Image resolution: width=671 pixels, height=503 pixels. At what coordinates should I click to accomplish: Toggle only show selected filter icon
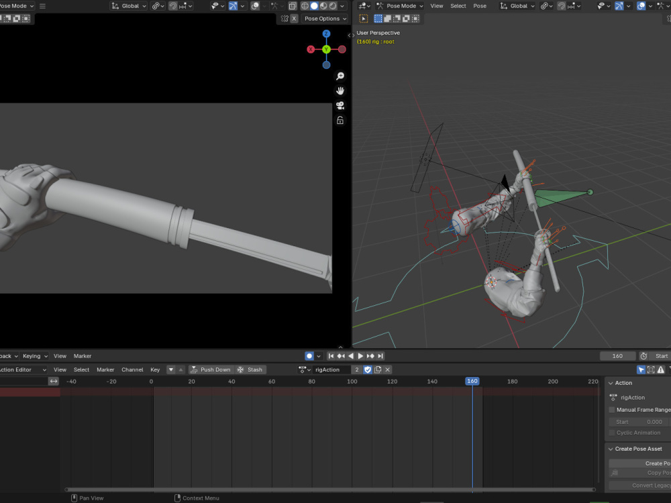tap(641, 370)
